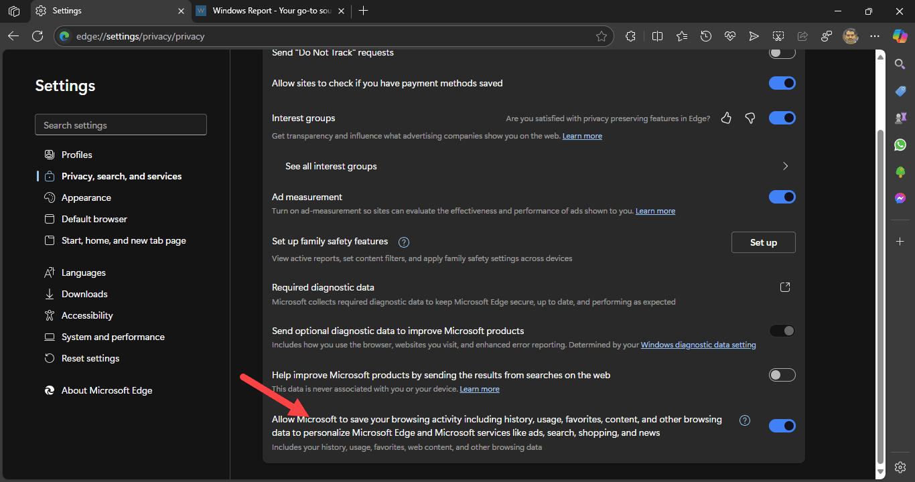Switch to the Windows Report tab
Viewport: 915px width, 482px height.
click(x=272, y=11)
